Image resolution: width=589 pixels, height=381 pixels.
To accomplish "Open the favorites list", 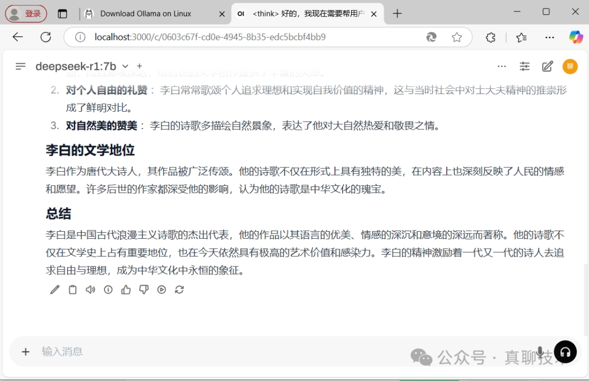I will click(521, 37).
